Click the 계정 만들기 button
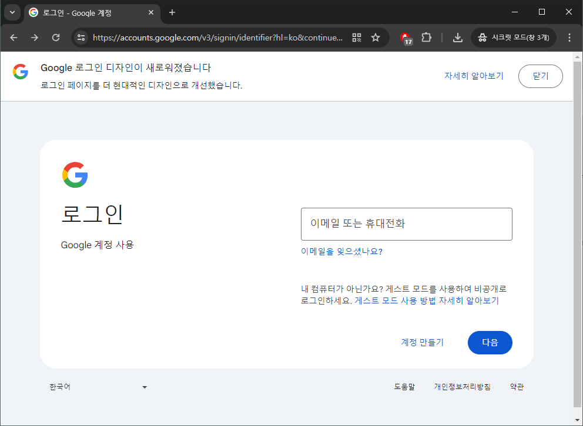 click(x=423, y=342)
